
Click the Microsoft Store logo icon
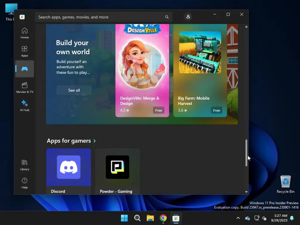(22, 17)
